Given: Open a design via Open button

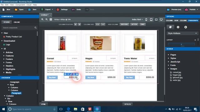Looking at the screenshot, I should coord(19,10).
